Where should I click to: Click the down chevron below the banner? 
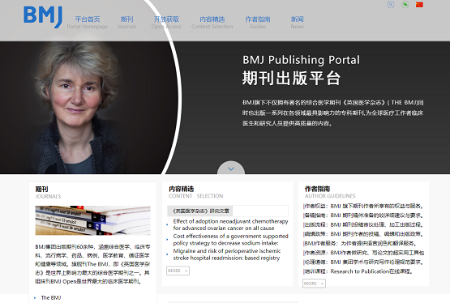pos(231,169)
